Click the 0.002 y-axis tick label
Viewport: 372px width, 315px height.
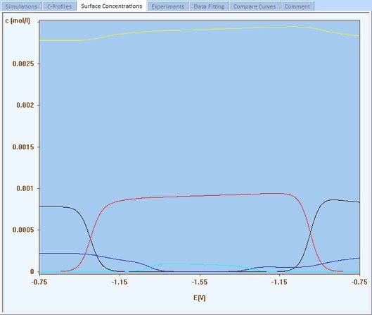coord(25,105)
